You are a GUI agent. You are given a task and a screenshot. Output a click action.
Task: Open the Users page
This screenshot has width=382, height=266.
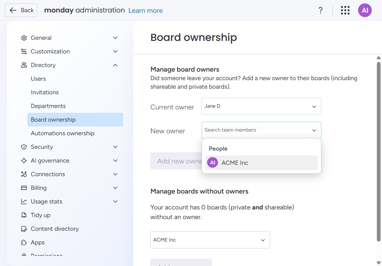(x=38, y=79)
